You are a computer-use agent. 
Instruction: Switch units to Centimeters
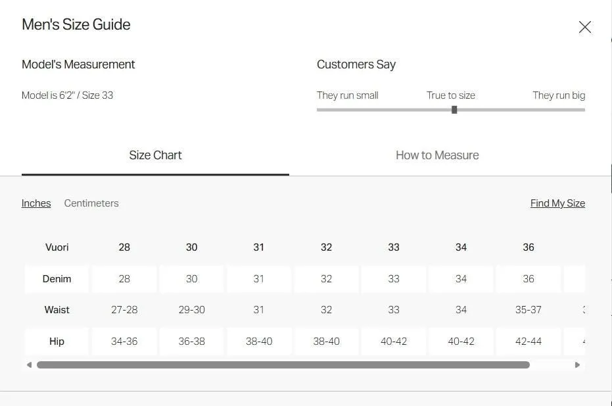coord(91,203)
